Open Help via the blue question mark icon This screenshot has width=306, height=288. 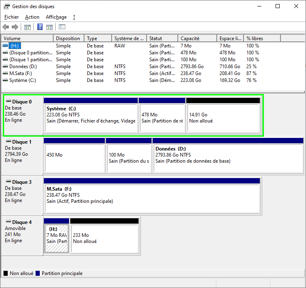[40, 27]
